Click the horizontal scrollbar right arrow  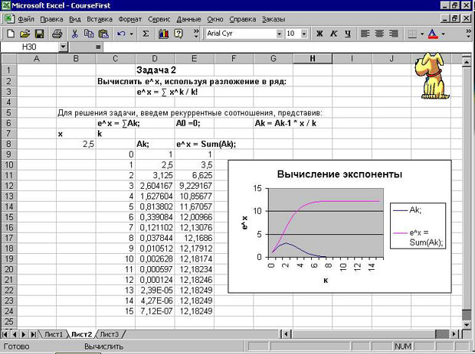pyautogui.click(x=454, y=334)
